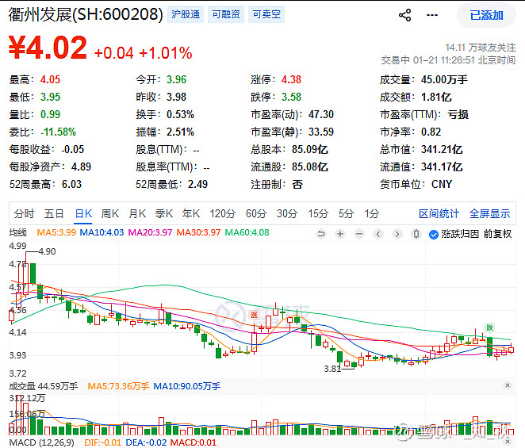Click the 最高 value 4.05
The height and width of the screenshot is (448, 525).
[x=50, y=80]
